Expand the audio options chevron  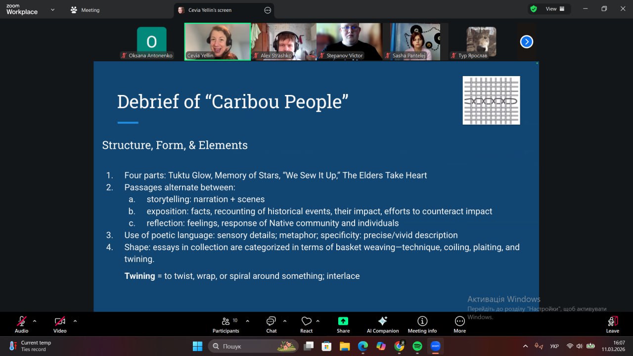tap(35, 321)
